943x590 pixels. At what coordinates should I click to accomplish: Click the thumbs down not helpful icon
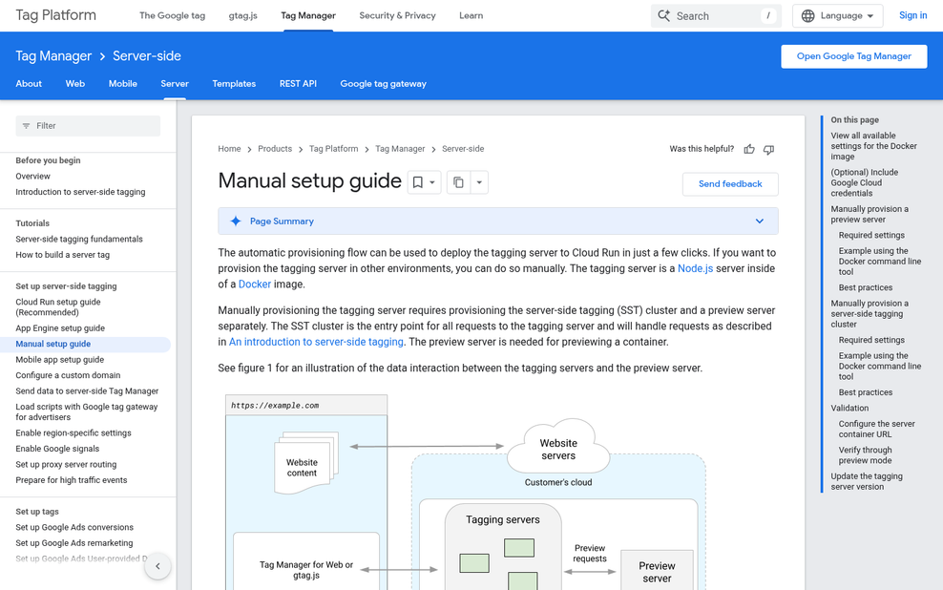tap(768, 149)
